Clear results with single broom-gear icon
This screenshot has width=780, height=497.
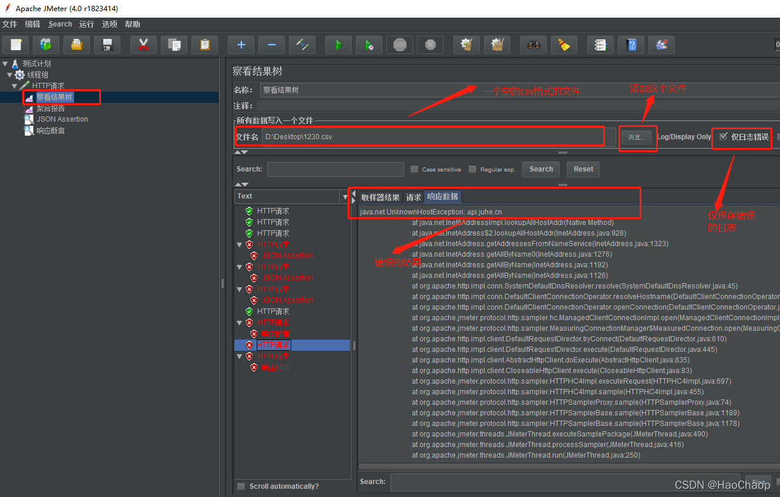(x=466, y=45)
